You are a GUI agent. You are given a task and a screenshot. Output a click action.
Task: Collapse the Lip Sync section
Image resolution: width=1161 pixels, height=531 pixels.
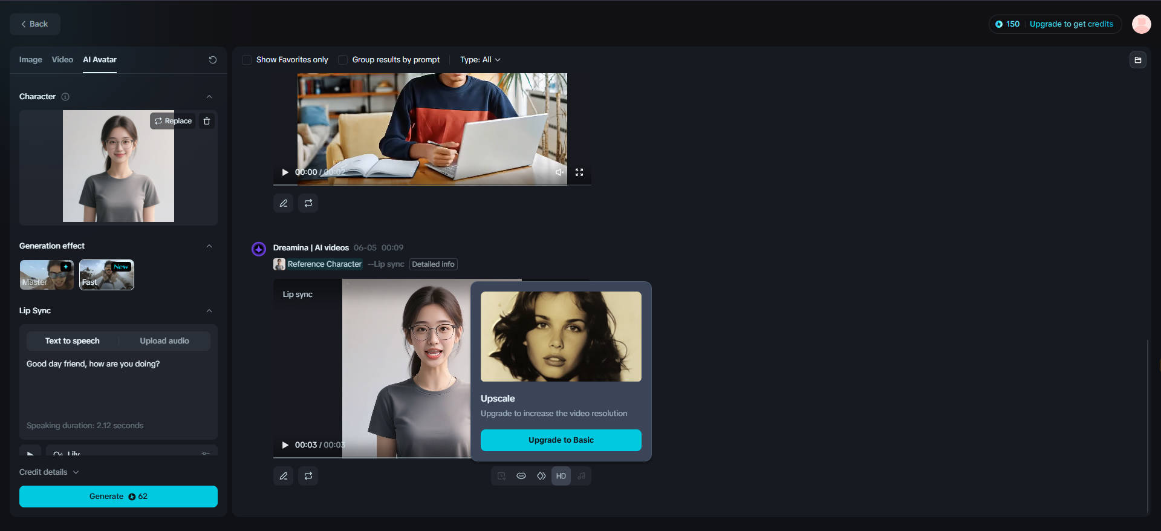point(209,311)
